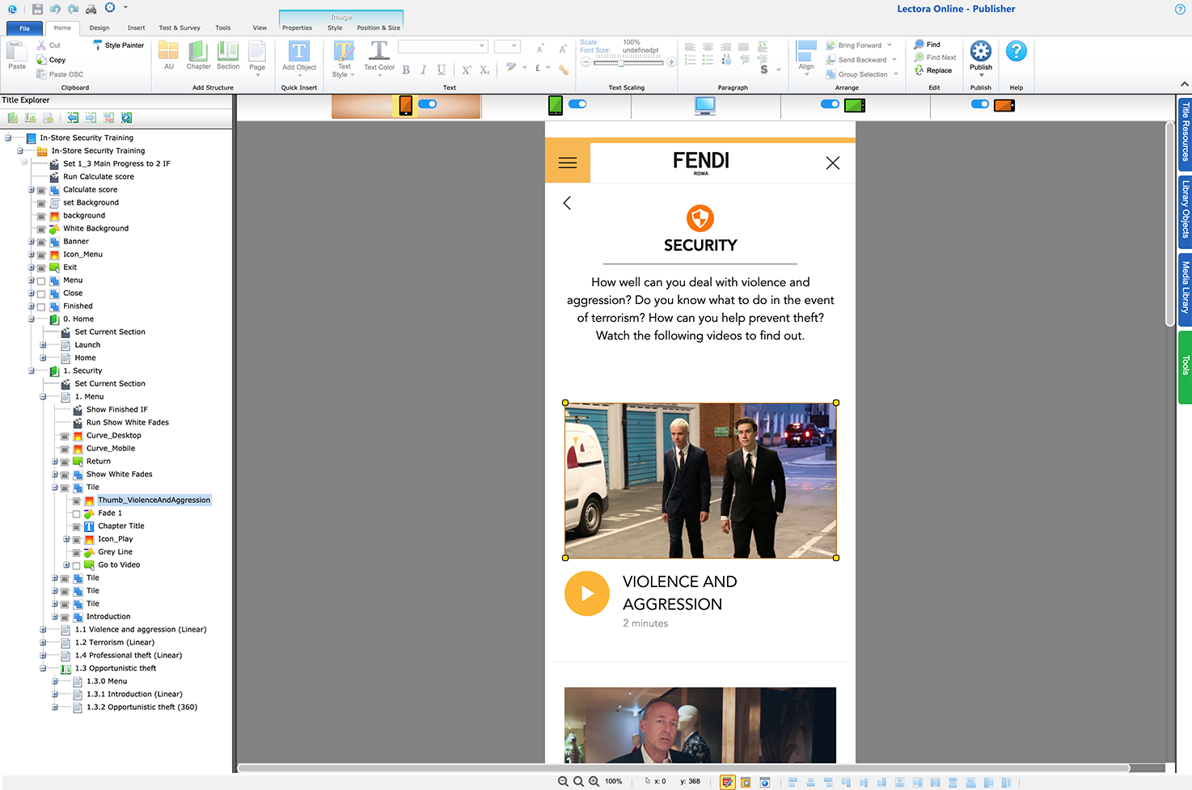Select the Style Painter tool
1192x790 pixels.
pos(119,45)
